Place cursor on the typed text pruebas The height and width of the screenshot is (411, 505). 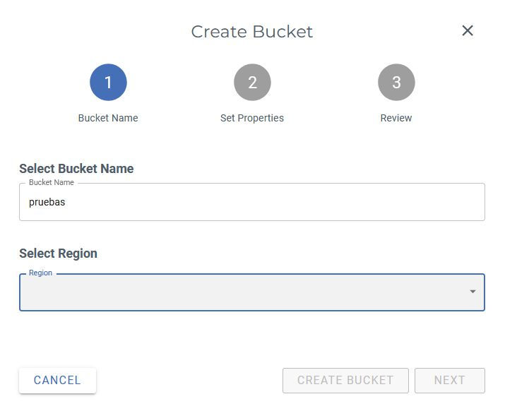coord(47,202)
